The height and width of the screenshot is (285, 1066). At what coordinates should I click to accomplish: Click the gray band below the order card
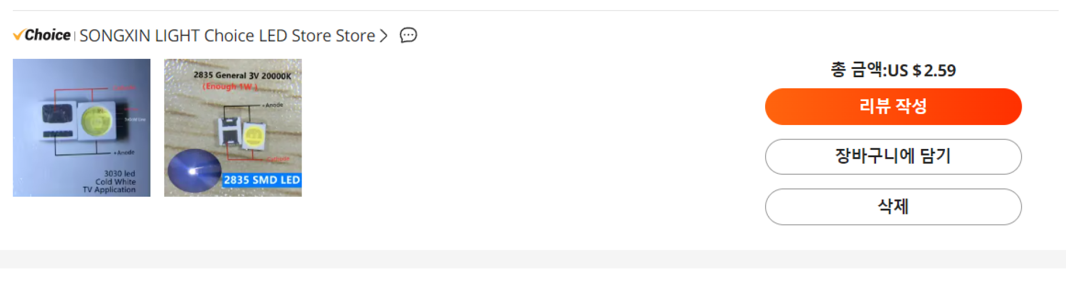pos(533,259)
